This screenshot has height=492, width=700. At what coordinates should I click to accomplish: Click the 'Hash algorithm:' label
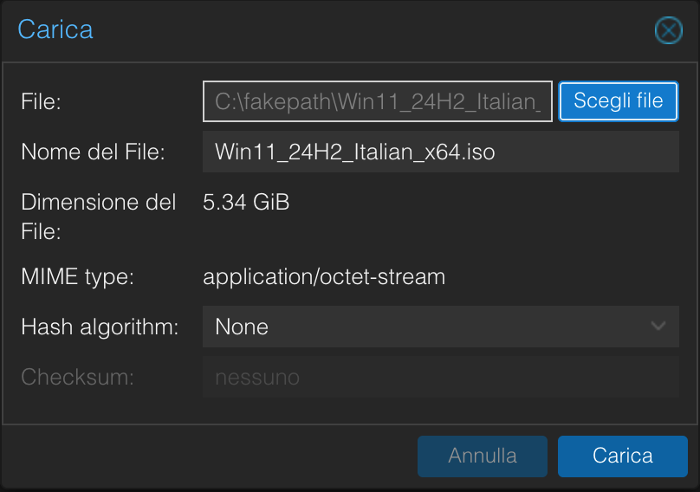tap(100, 327)
